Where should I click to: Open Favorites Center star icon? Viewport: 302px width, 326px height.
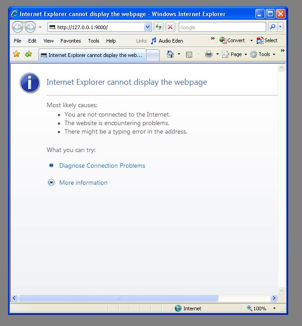(x=17, y=54)
